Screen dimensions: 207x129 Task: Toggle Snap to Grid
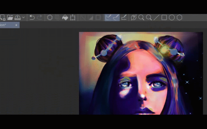[x=124, y=18]
